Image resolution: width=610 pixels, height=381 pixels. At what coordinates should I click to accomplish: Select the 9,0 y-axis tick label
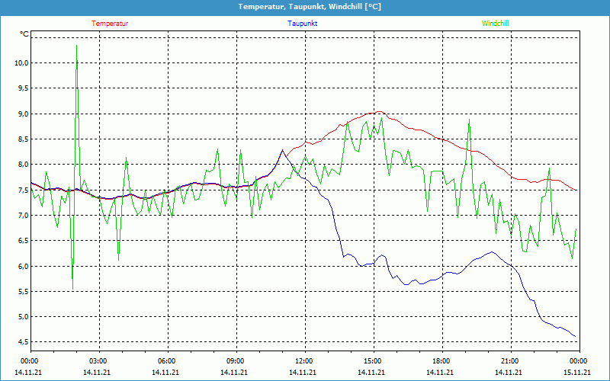coord(22,114)
